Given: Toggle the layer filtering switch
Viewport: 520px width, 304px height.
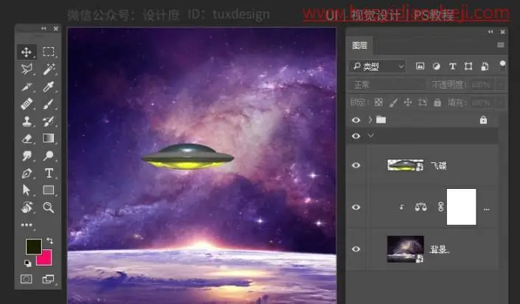Looking at the screenshot, I should pyautogui.click(x=503, y=66).
